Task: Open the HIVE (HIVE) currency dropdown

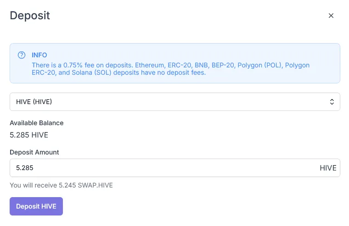Action: 174,102
